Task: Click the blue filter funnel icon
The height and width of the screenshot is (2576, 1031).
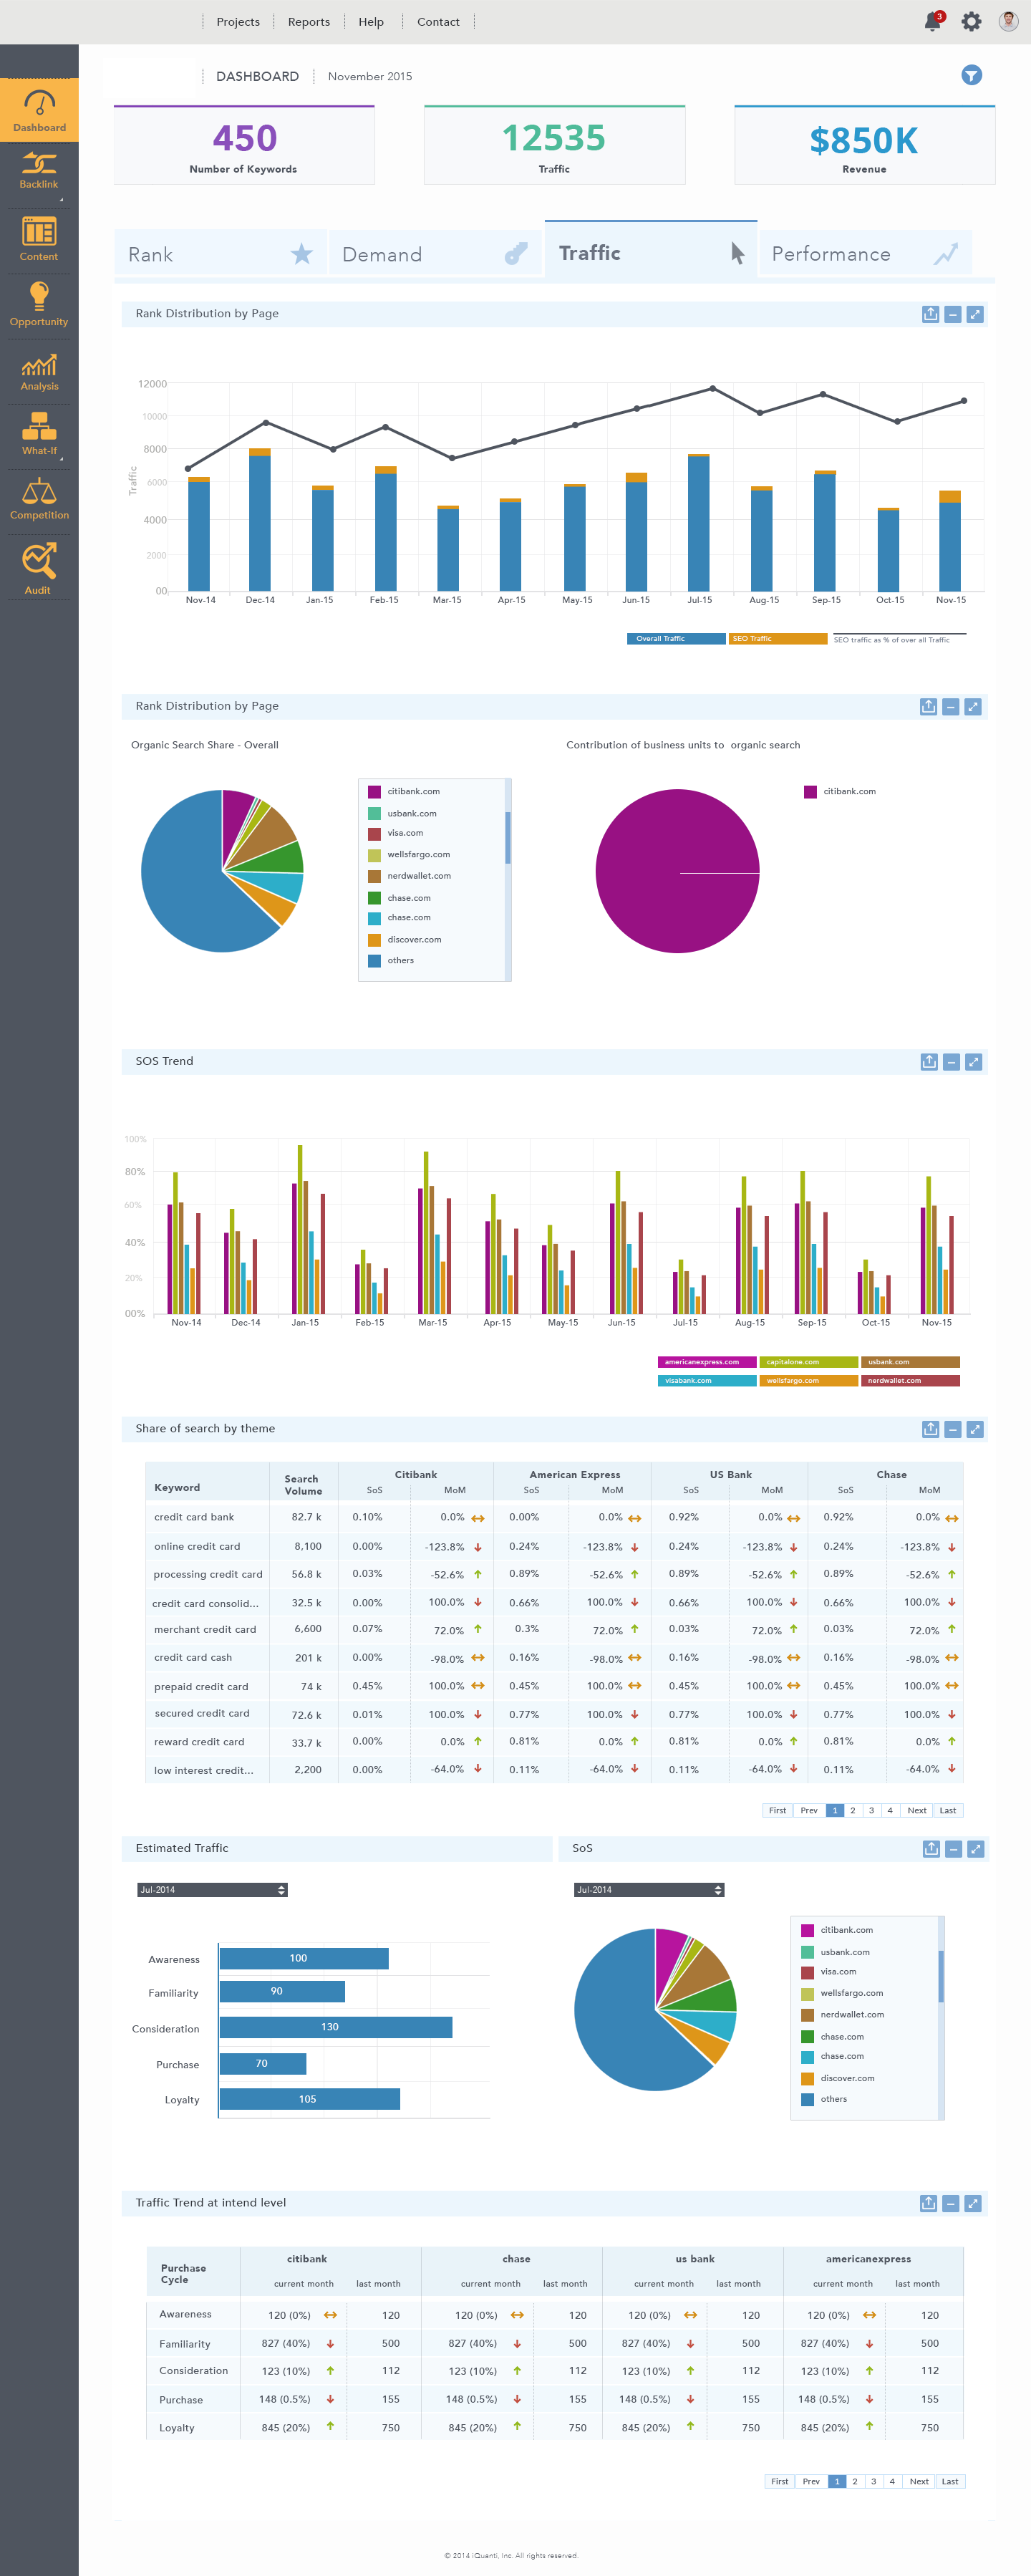Action: [971, 75]
